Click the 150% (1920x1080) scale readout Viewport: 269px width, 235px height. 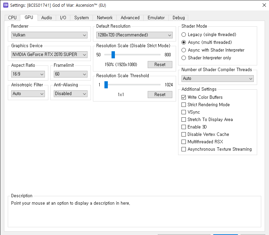click(x=121, y=64)
